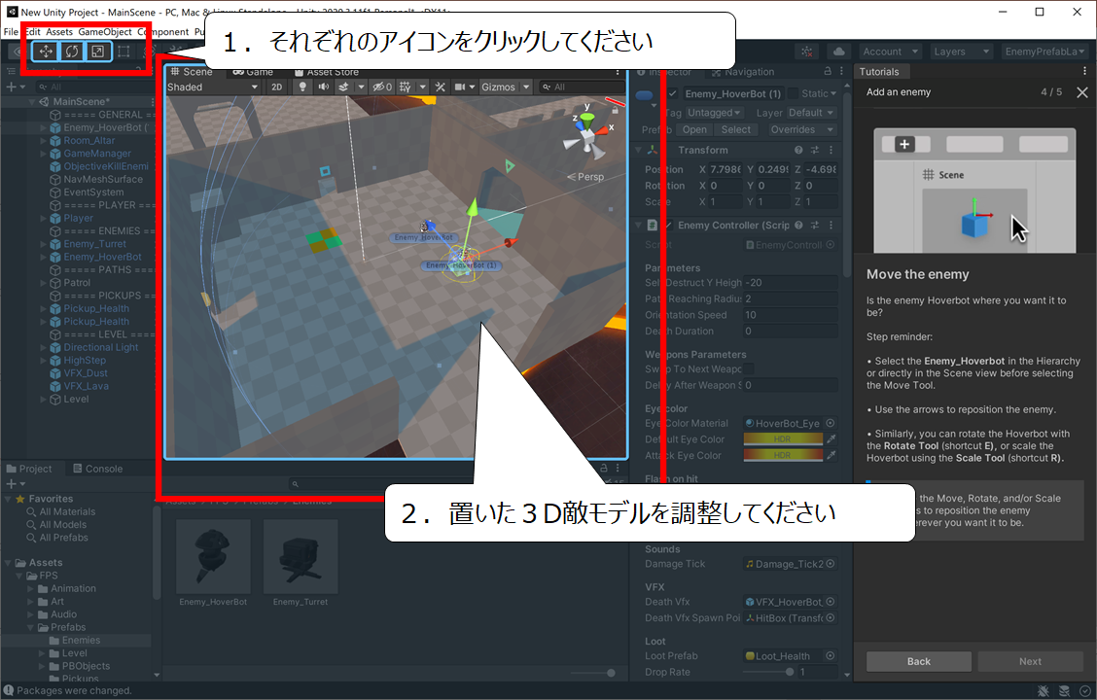Open the GameObject menu
The height and width of the screenshot is (700, 1097).
click(x=105, y=31)
